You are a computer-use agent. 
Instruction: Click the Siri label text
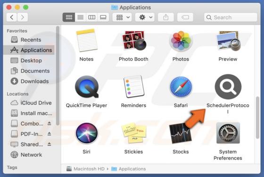86,152
